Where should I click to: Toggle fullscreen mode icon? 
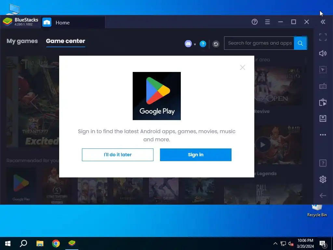tap(323, 37)
